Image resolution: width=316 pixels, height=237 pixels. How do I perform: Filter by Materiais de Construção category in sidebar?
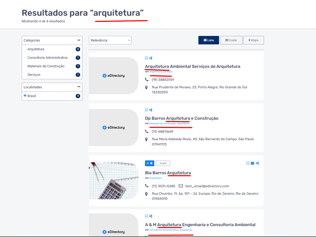(46, 66)
